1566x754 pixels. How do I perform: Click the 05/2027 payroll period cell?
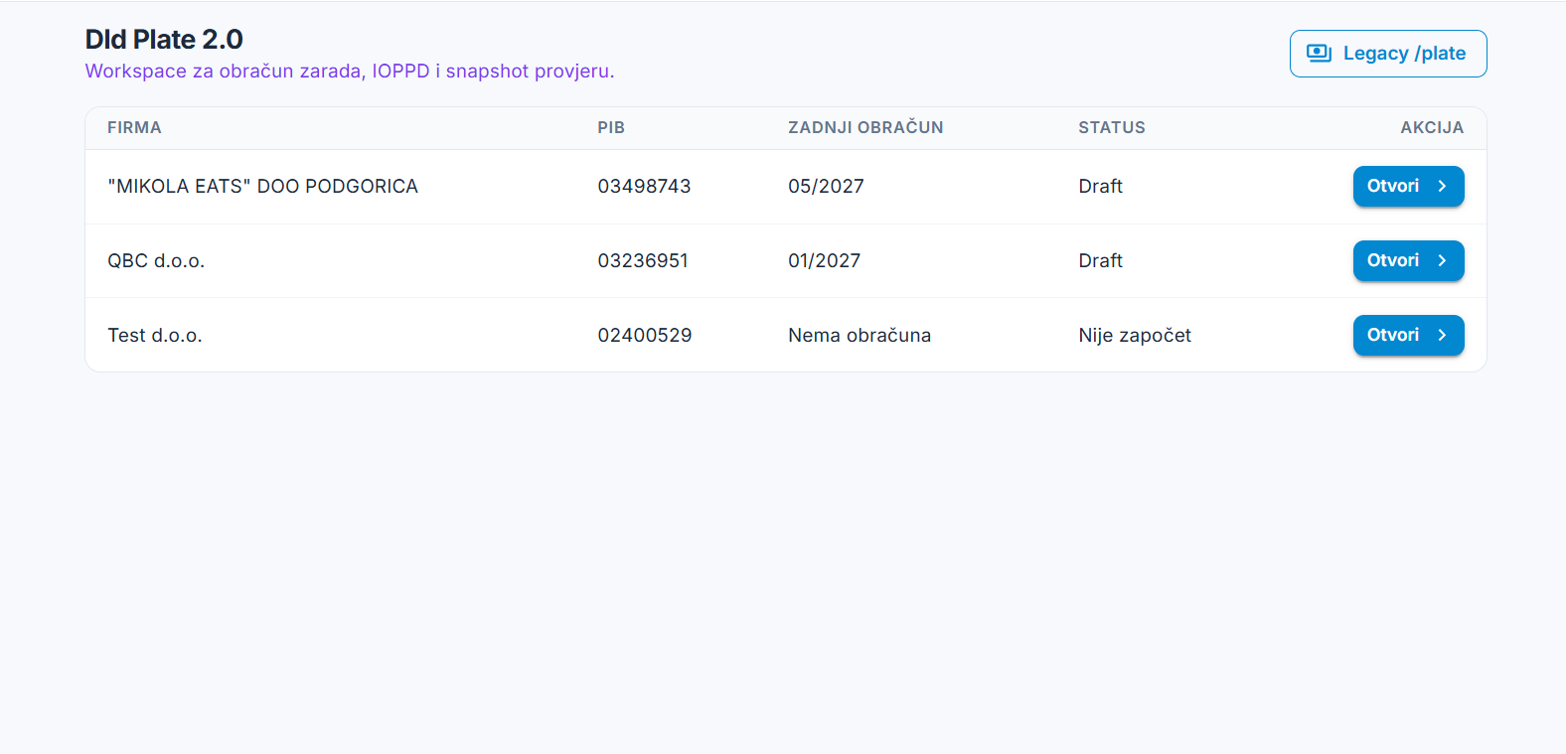point(826,187)
